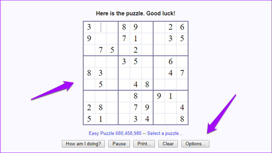The width and height of the screenshot is (272, 153).
Task: Select the active cell with the cursor in row one
Action: [101, 27]
